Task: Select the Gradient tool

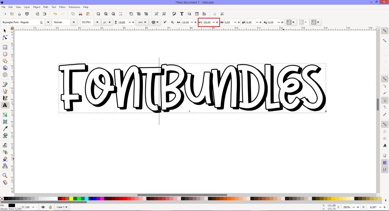Action: (5, 115)
